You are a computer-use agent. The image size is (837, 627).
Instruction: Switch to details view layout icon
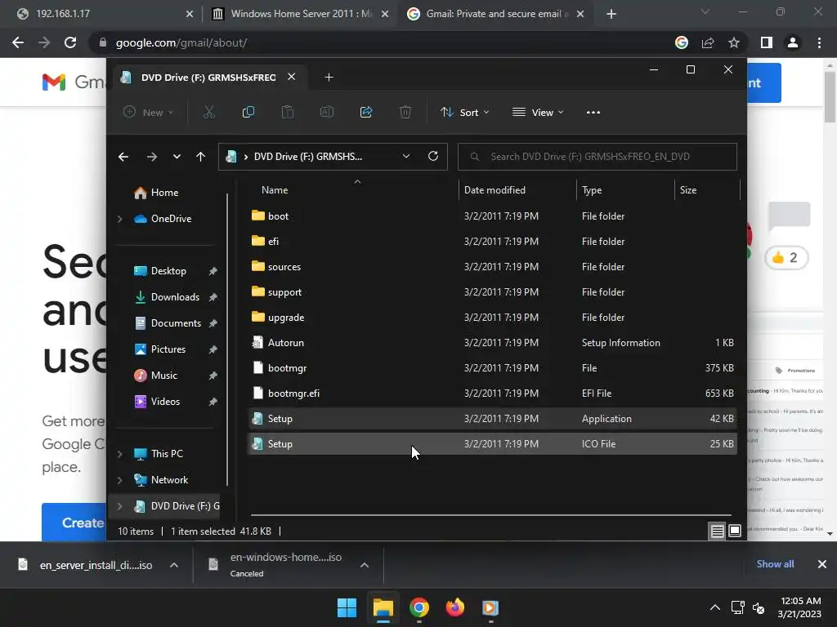pos(717,531)
